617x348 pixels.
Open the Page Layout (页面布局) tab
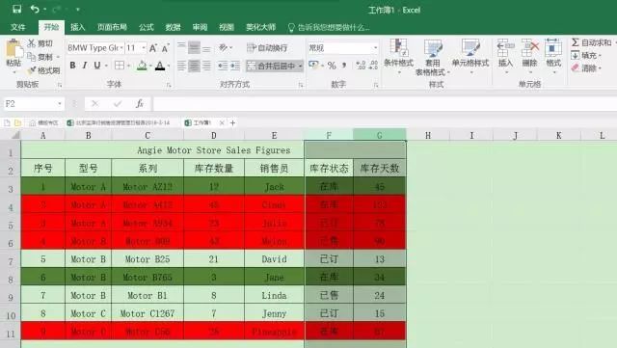point(112,27)
